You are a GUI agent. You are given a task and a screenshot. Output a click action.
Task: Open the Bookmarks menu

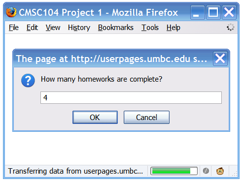[116, 28]
